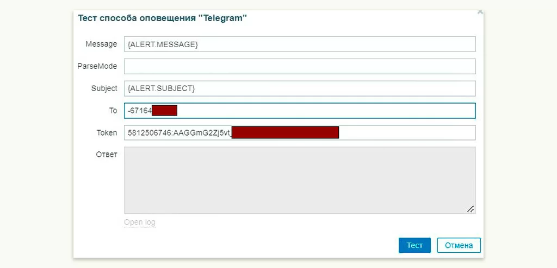Click the dialog title "Тест способа оповещения"
The height and width of the screenshot is (268, 557).
[163, 18]
